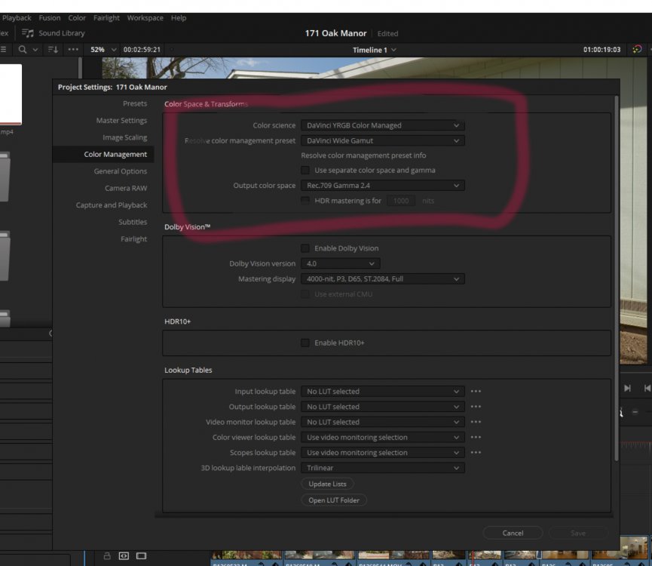Tick the Enable HDR10+ checkbox
This screenshot has width=652, height=566.
[x=305, y=343]
